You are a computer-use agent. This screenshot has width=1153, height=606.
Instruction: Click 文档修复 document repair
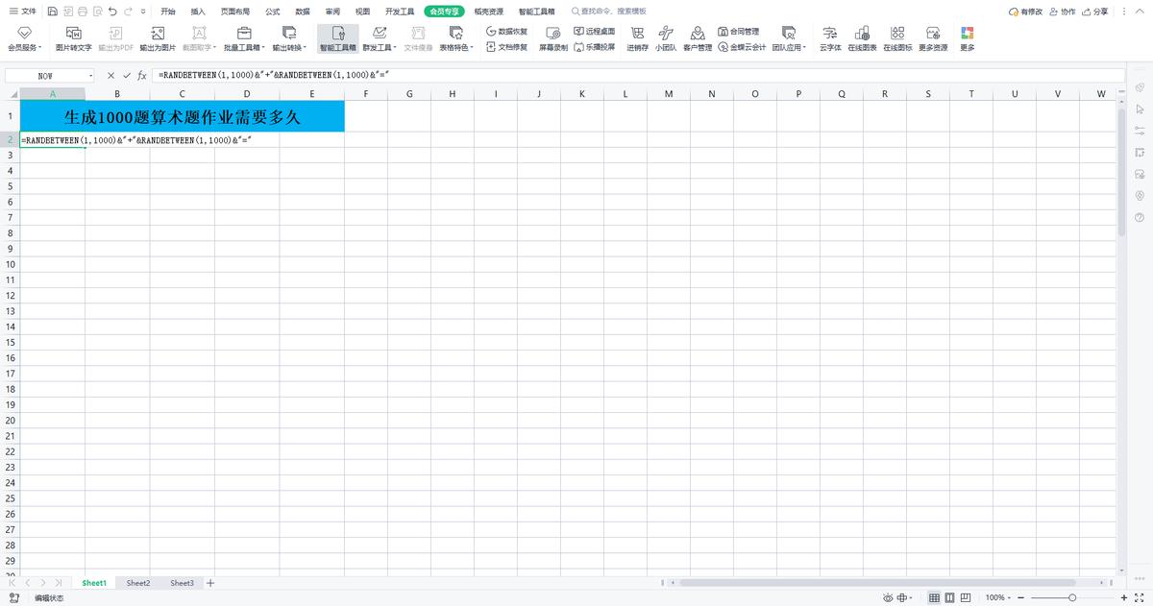click(507, 46)
